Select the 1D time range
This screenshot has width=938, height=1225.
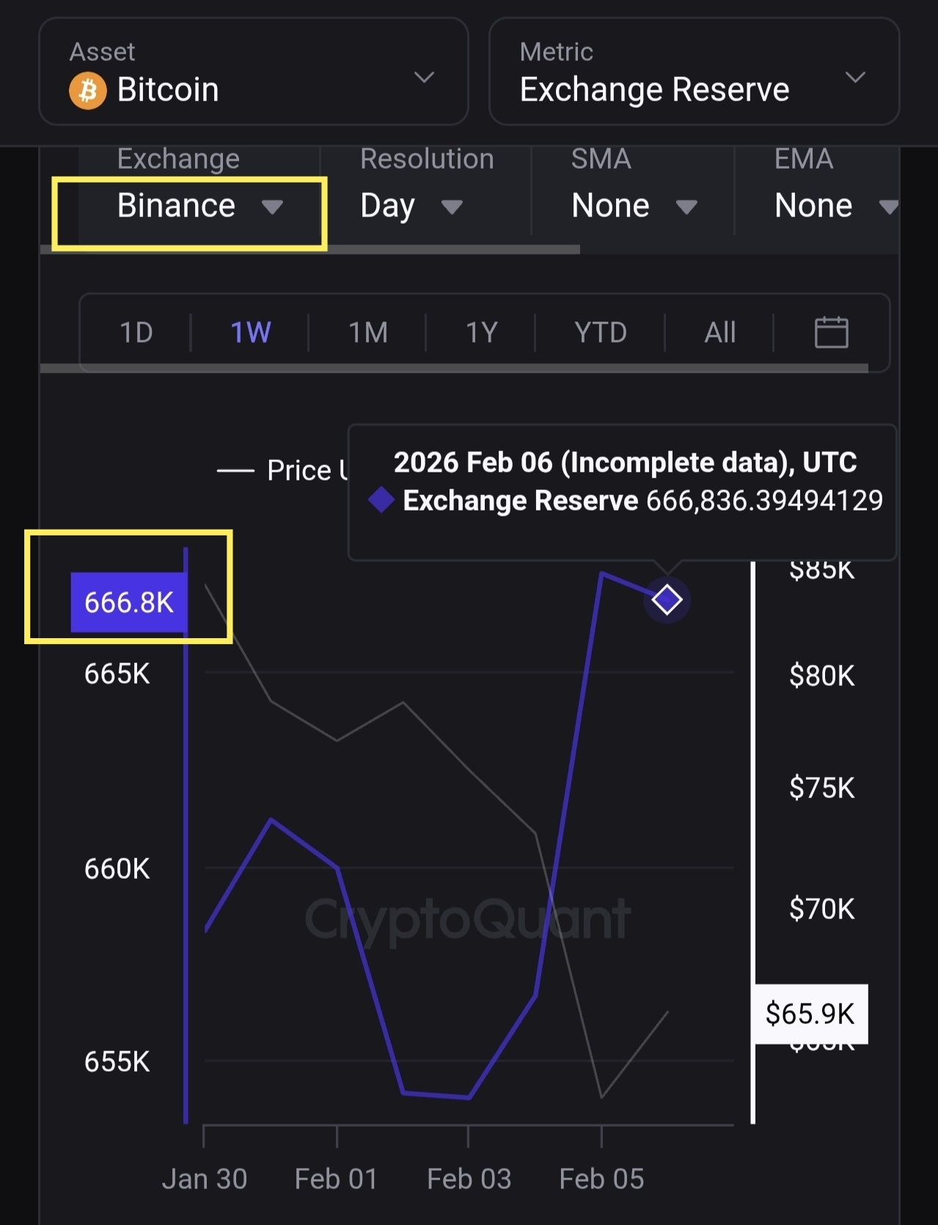(x=136, y=332)
